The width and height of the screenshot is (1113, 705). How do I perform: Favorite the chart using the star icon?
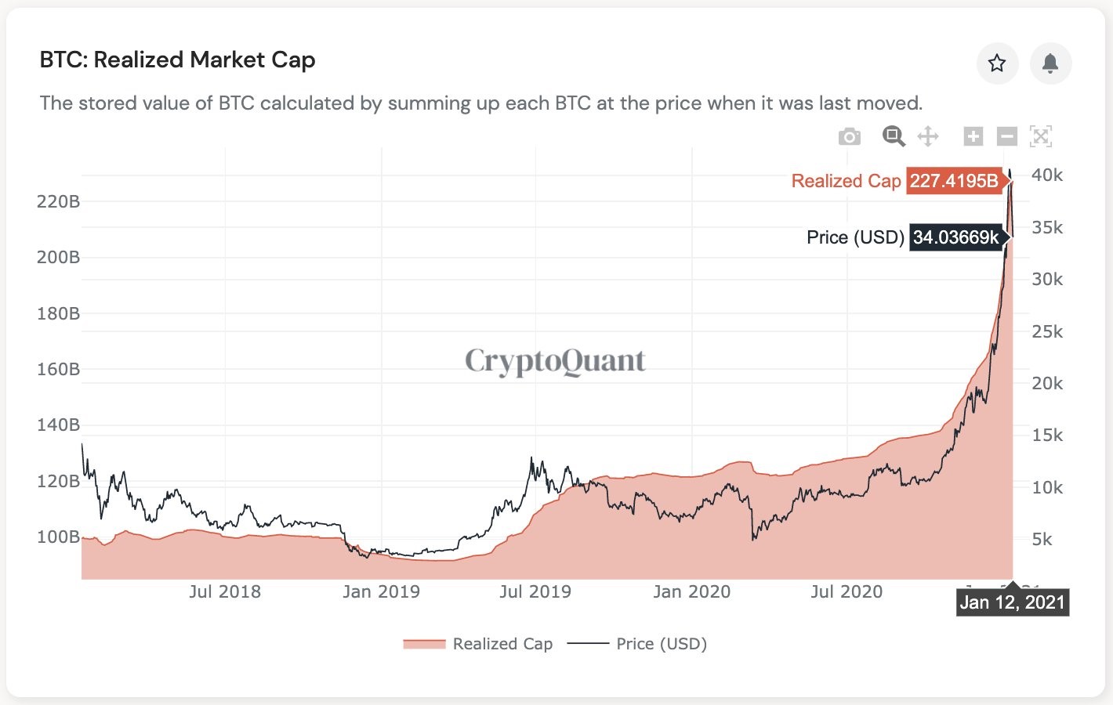click(997, 63)
